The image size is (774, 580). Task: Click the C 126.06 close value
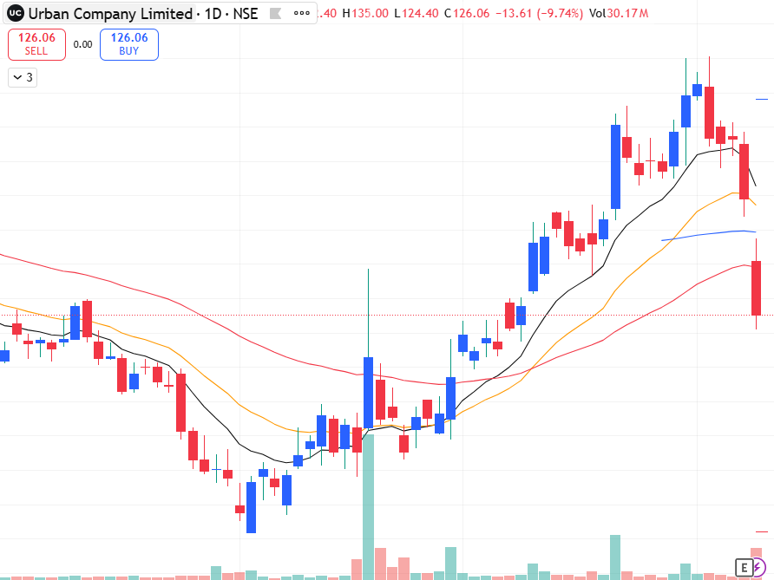(467, 13)
